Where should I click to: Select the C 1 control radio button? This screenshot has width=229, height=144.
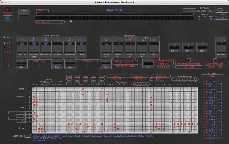[5, 43]
